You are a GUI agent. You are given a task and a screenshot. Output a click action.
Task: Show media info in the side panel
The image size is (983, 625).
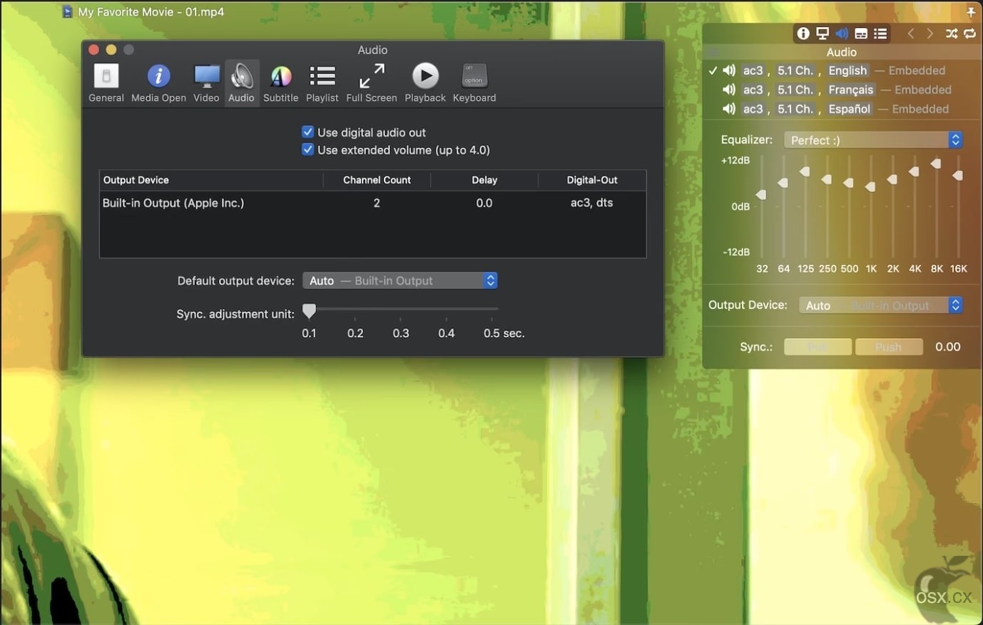click(803, 34)
